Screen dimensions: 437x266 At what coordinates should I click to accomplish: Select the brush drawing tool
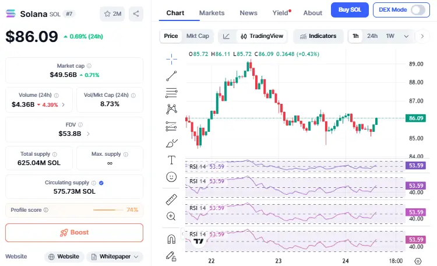tap(171, 142)
